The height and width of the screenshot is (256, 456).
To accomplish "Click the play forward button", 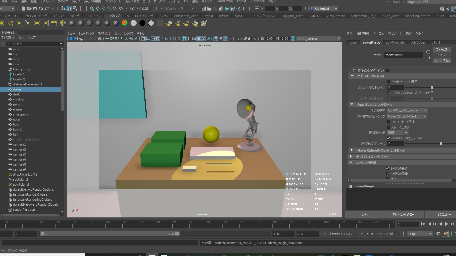I will (x=446, y=224).
